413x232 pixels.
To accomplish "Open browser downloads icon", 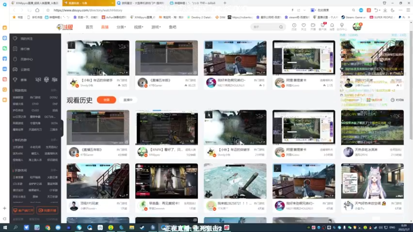I will (x=385, y=10).
